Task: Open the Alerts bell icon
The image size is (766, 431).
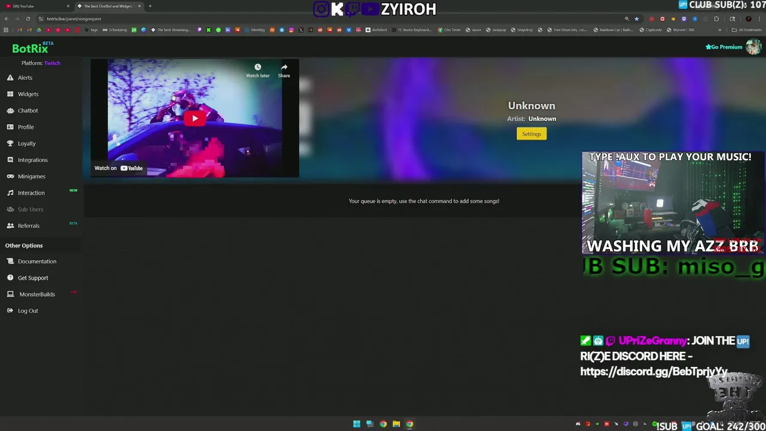Action: pyautogui.click(x=10, y=78)
